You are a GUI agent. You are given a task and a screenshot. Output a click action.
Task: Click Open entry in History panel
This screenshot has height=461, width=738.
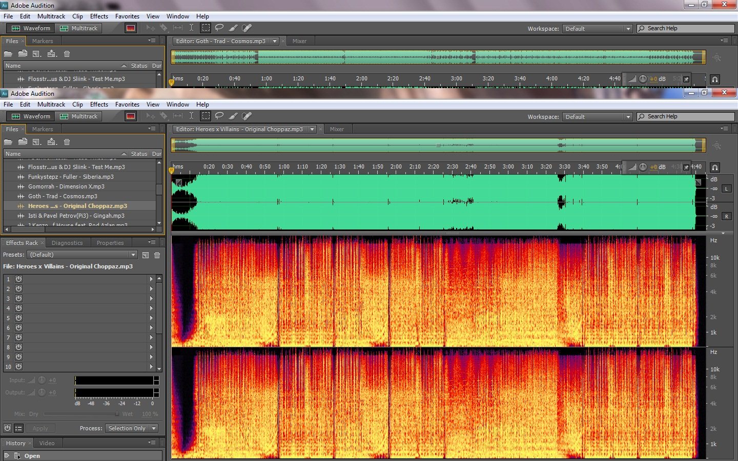pyautogui.click(x=32, y=456)
